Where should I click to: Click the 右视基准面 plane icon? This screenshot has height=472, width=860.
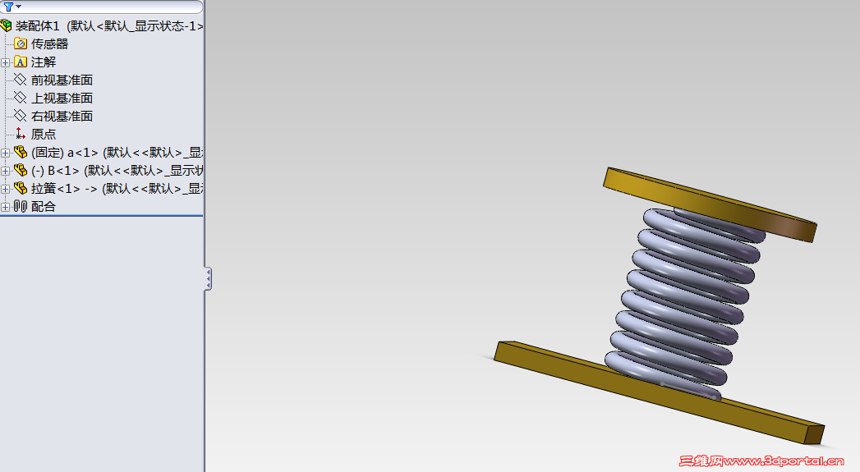click(x=21, y=117)
